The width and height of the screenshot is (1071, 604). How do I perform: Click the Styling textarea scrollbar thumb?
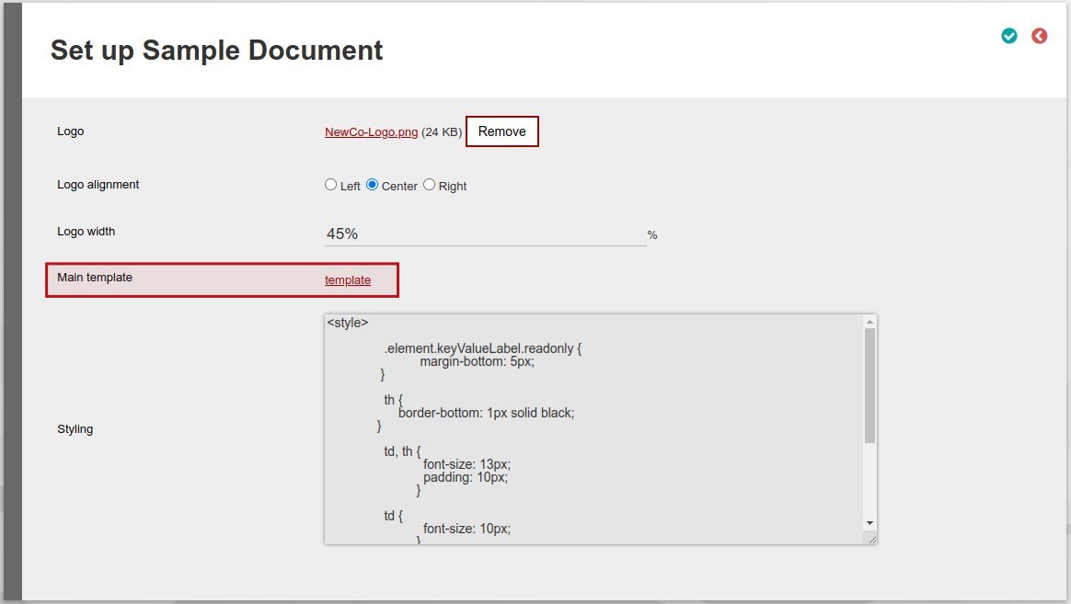click(869, 385)
